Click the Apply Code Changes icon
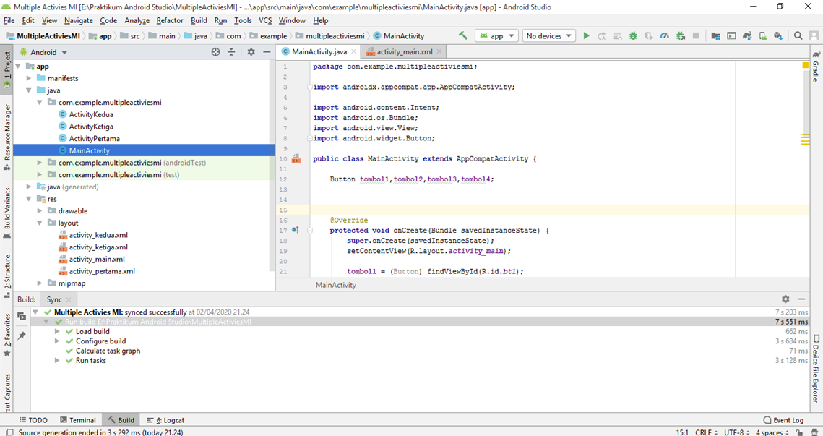 (x=618, y=35)
